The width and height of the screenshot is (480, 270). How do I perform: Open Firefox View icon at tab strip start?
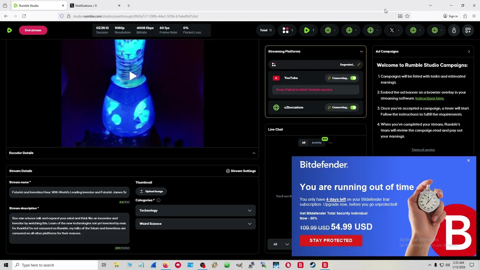[x=5, y=6]
